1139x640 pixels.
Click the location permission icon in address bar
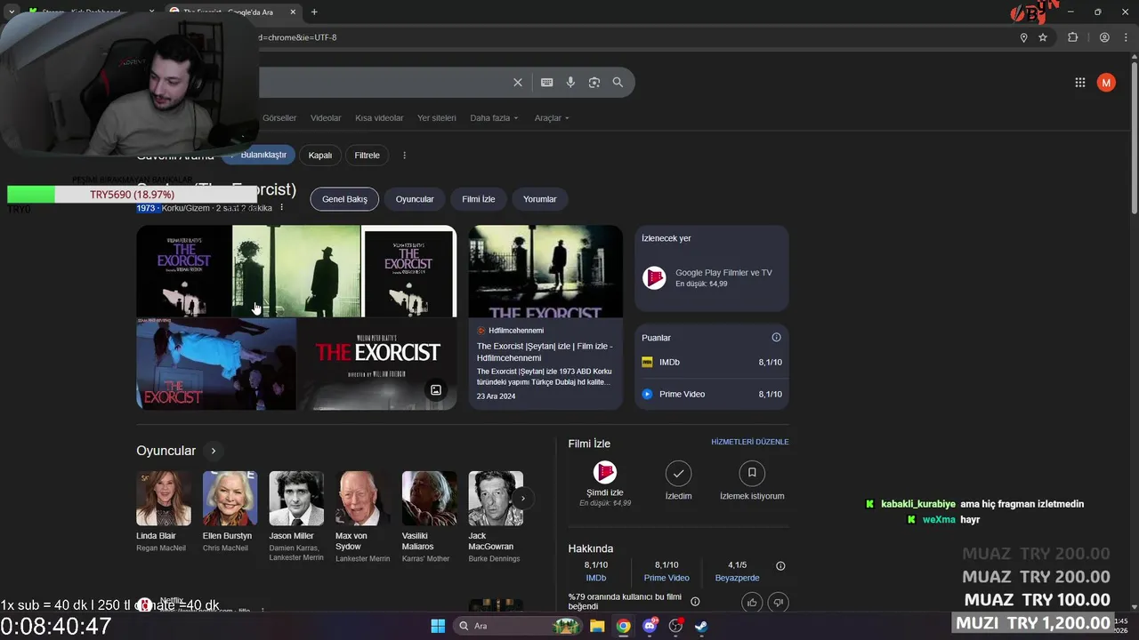click(1023, 37)
